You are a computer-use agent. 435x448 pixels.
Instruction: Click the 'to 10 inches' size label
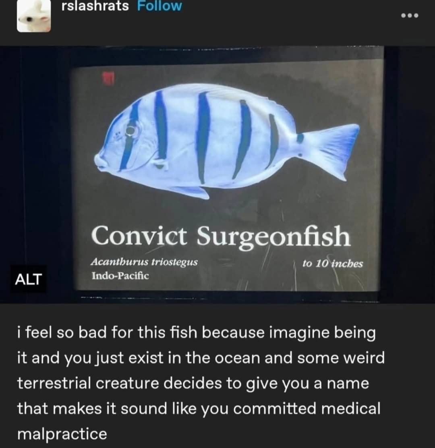coord(333,263)
